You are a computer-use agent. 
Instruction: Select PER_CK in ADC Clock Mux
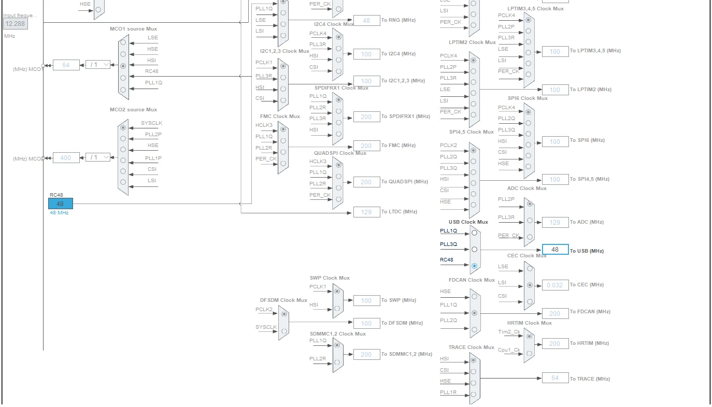(x=530, y=238)
